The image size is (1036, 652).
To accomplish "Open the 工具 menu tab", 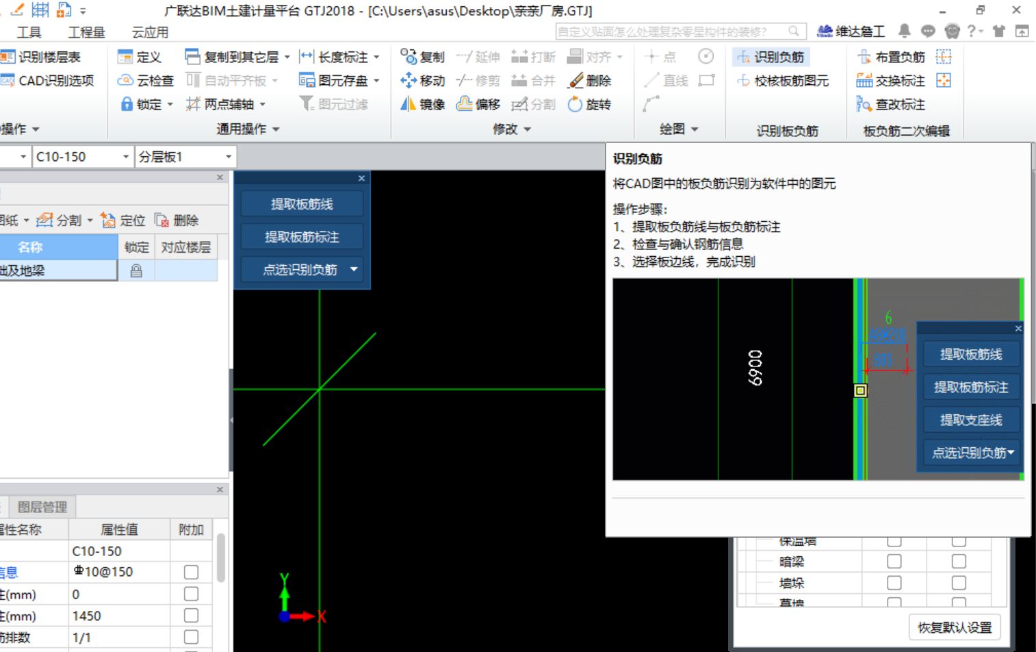I will point(29,32).
